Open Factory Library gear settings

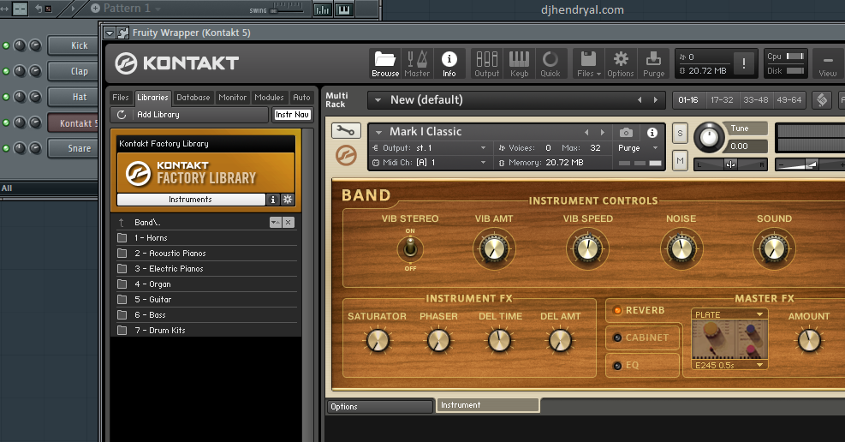pos(288,200)
